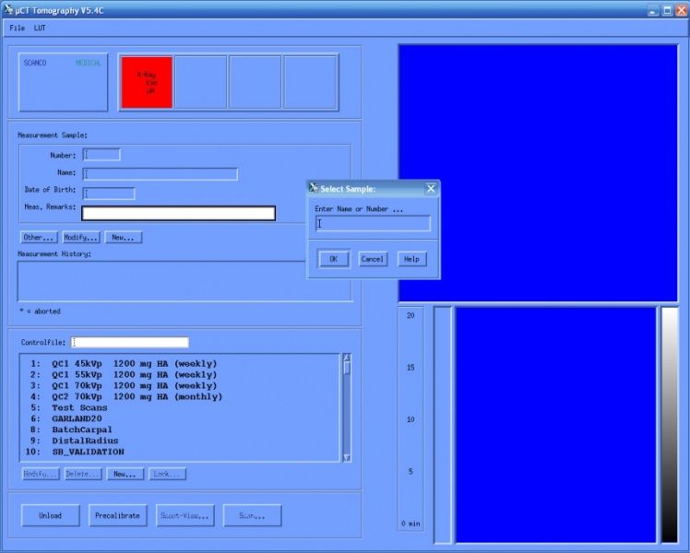Open the File menu
Screen dimensions: 690x553
[x=18, y=29]
